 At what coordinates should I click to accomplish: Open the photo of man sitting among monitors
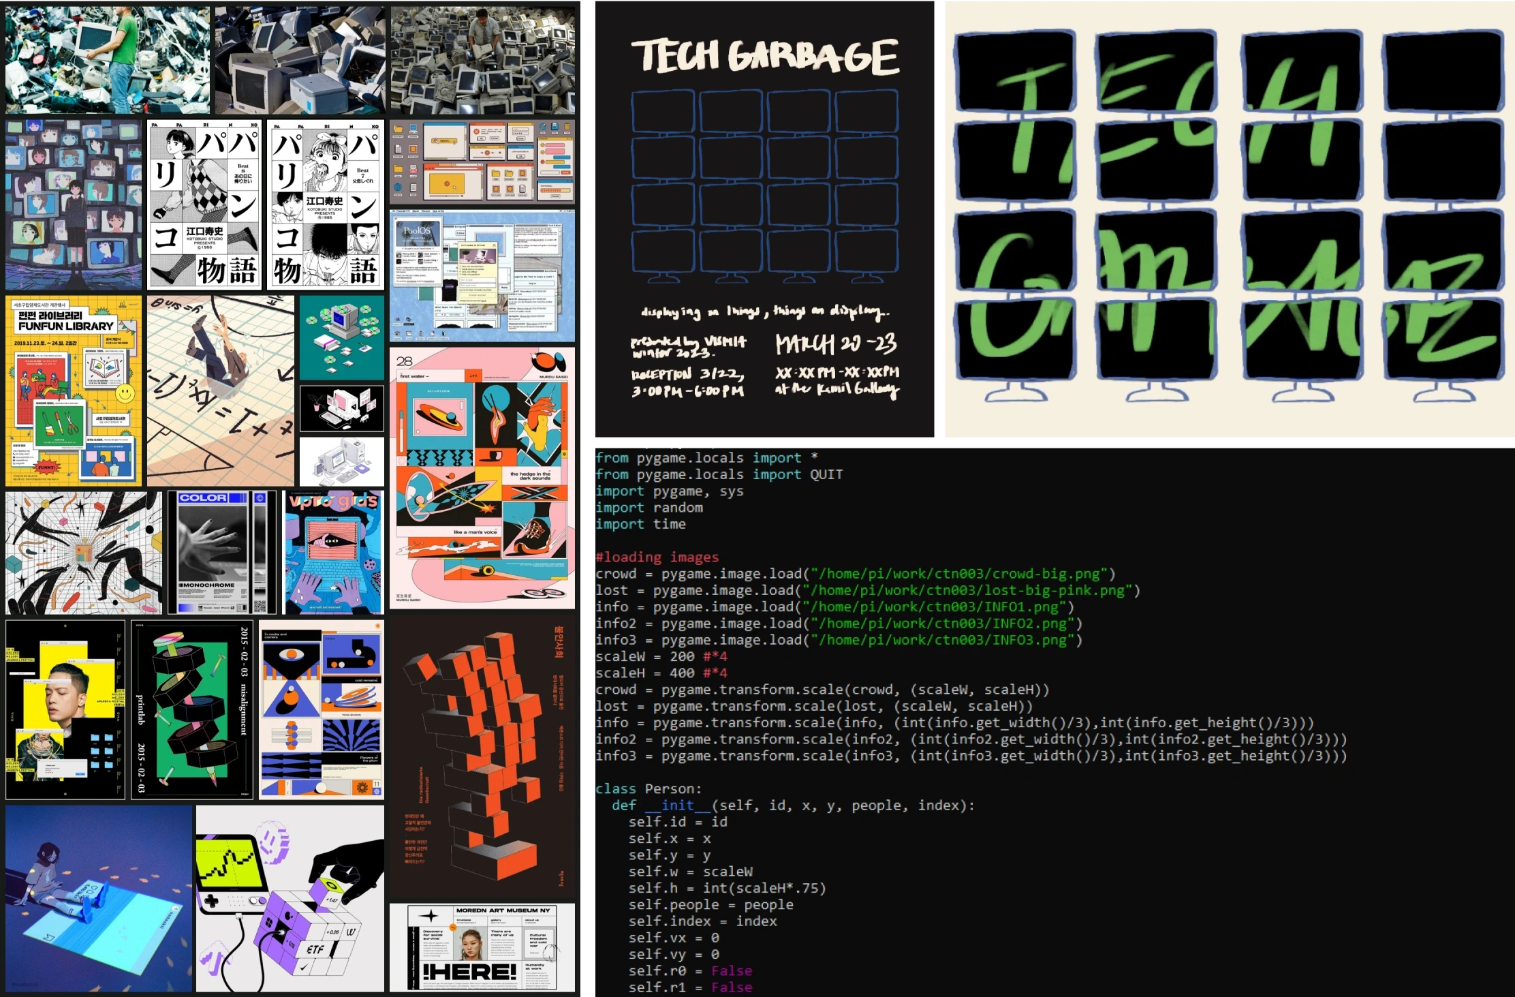[x=482, y=60]
